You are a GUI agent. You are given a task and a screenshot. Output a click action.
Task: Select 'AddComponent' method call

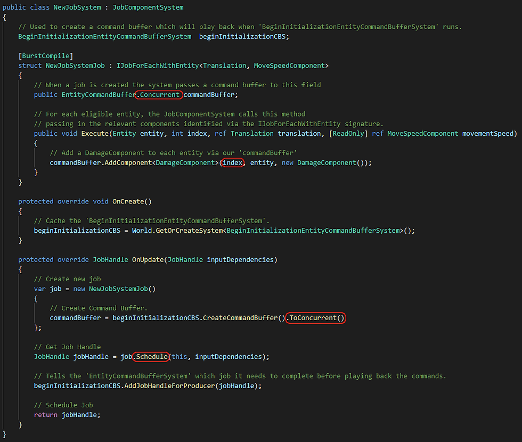pos(128,163)
